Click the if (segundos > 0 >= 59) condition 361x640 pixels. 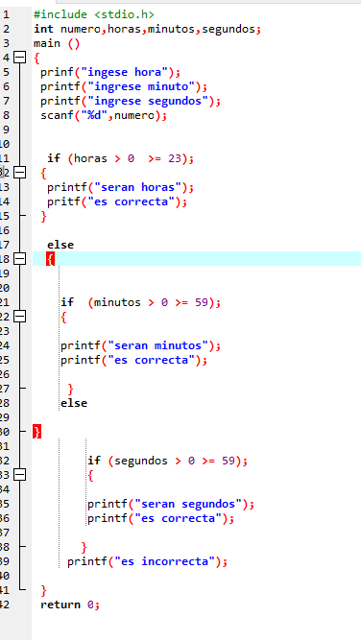(x=167, y=461)
